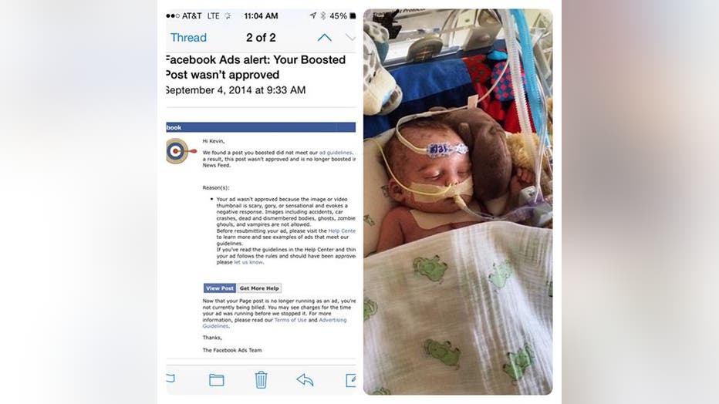Tap the flag icon in bottom toolbar
This screenshot has width=719, height=404.
click(x=170, y=378)
